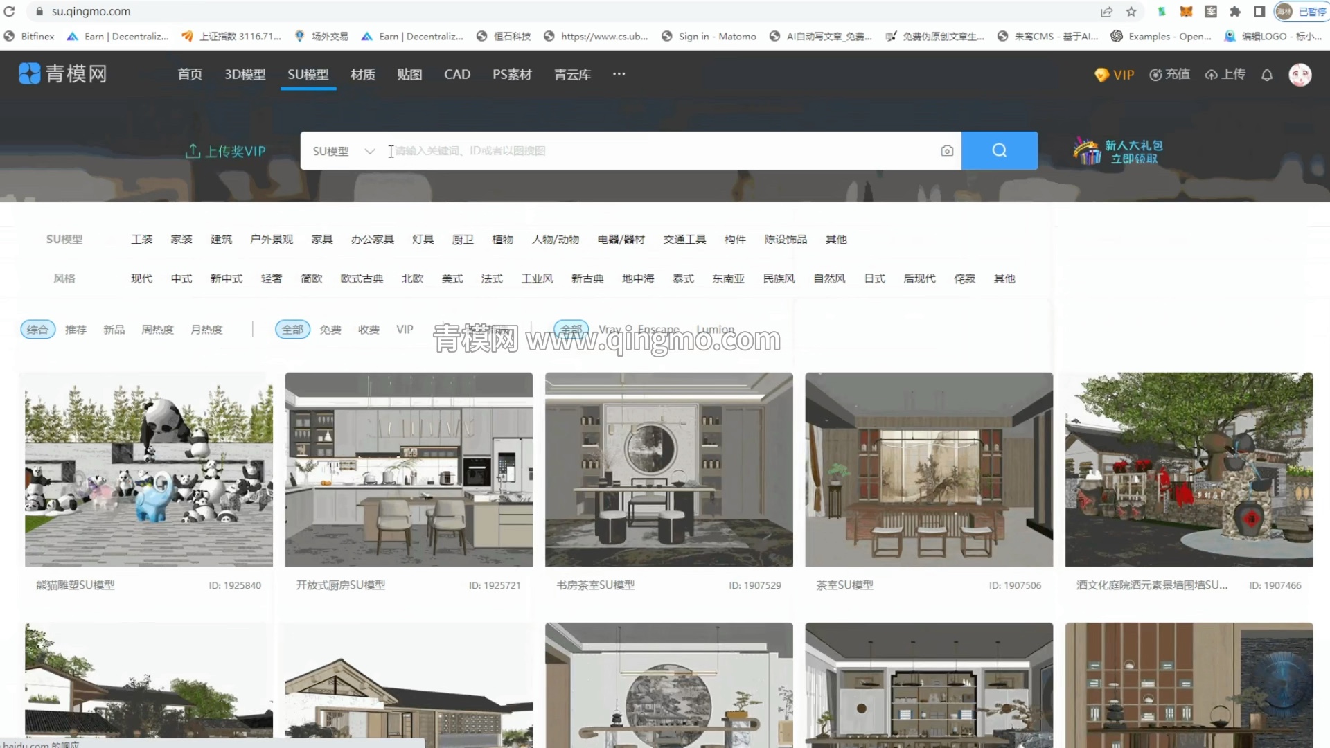
Task: Click the VIP diamond icon
Action: (x=1101, y=75)
